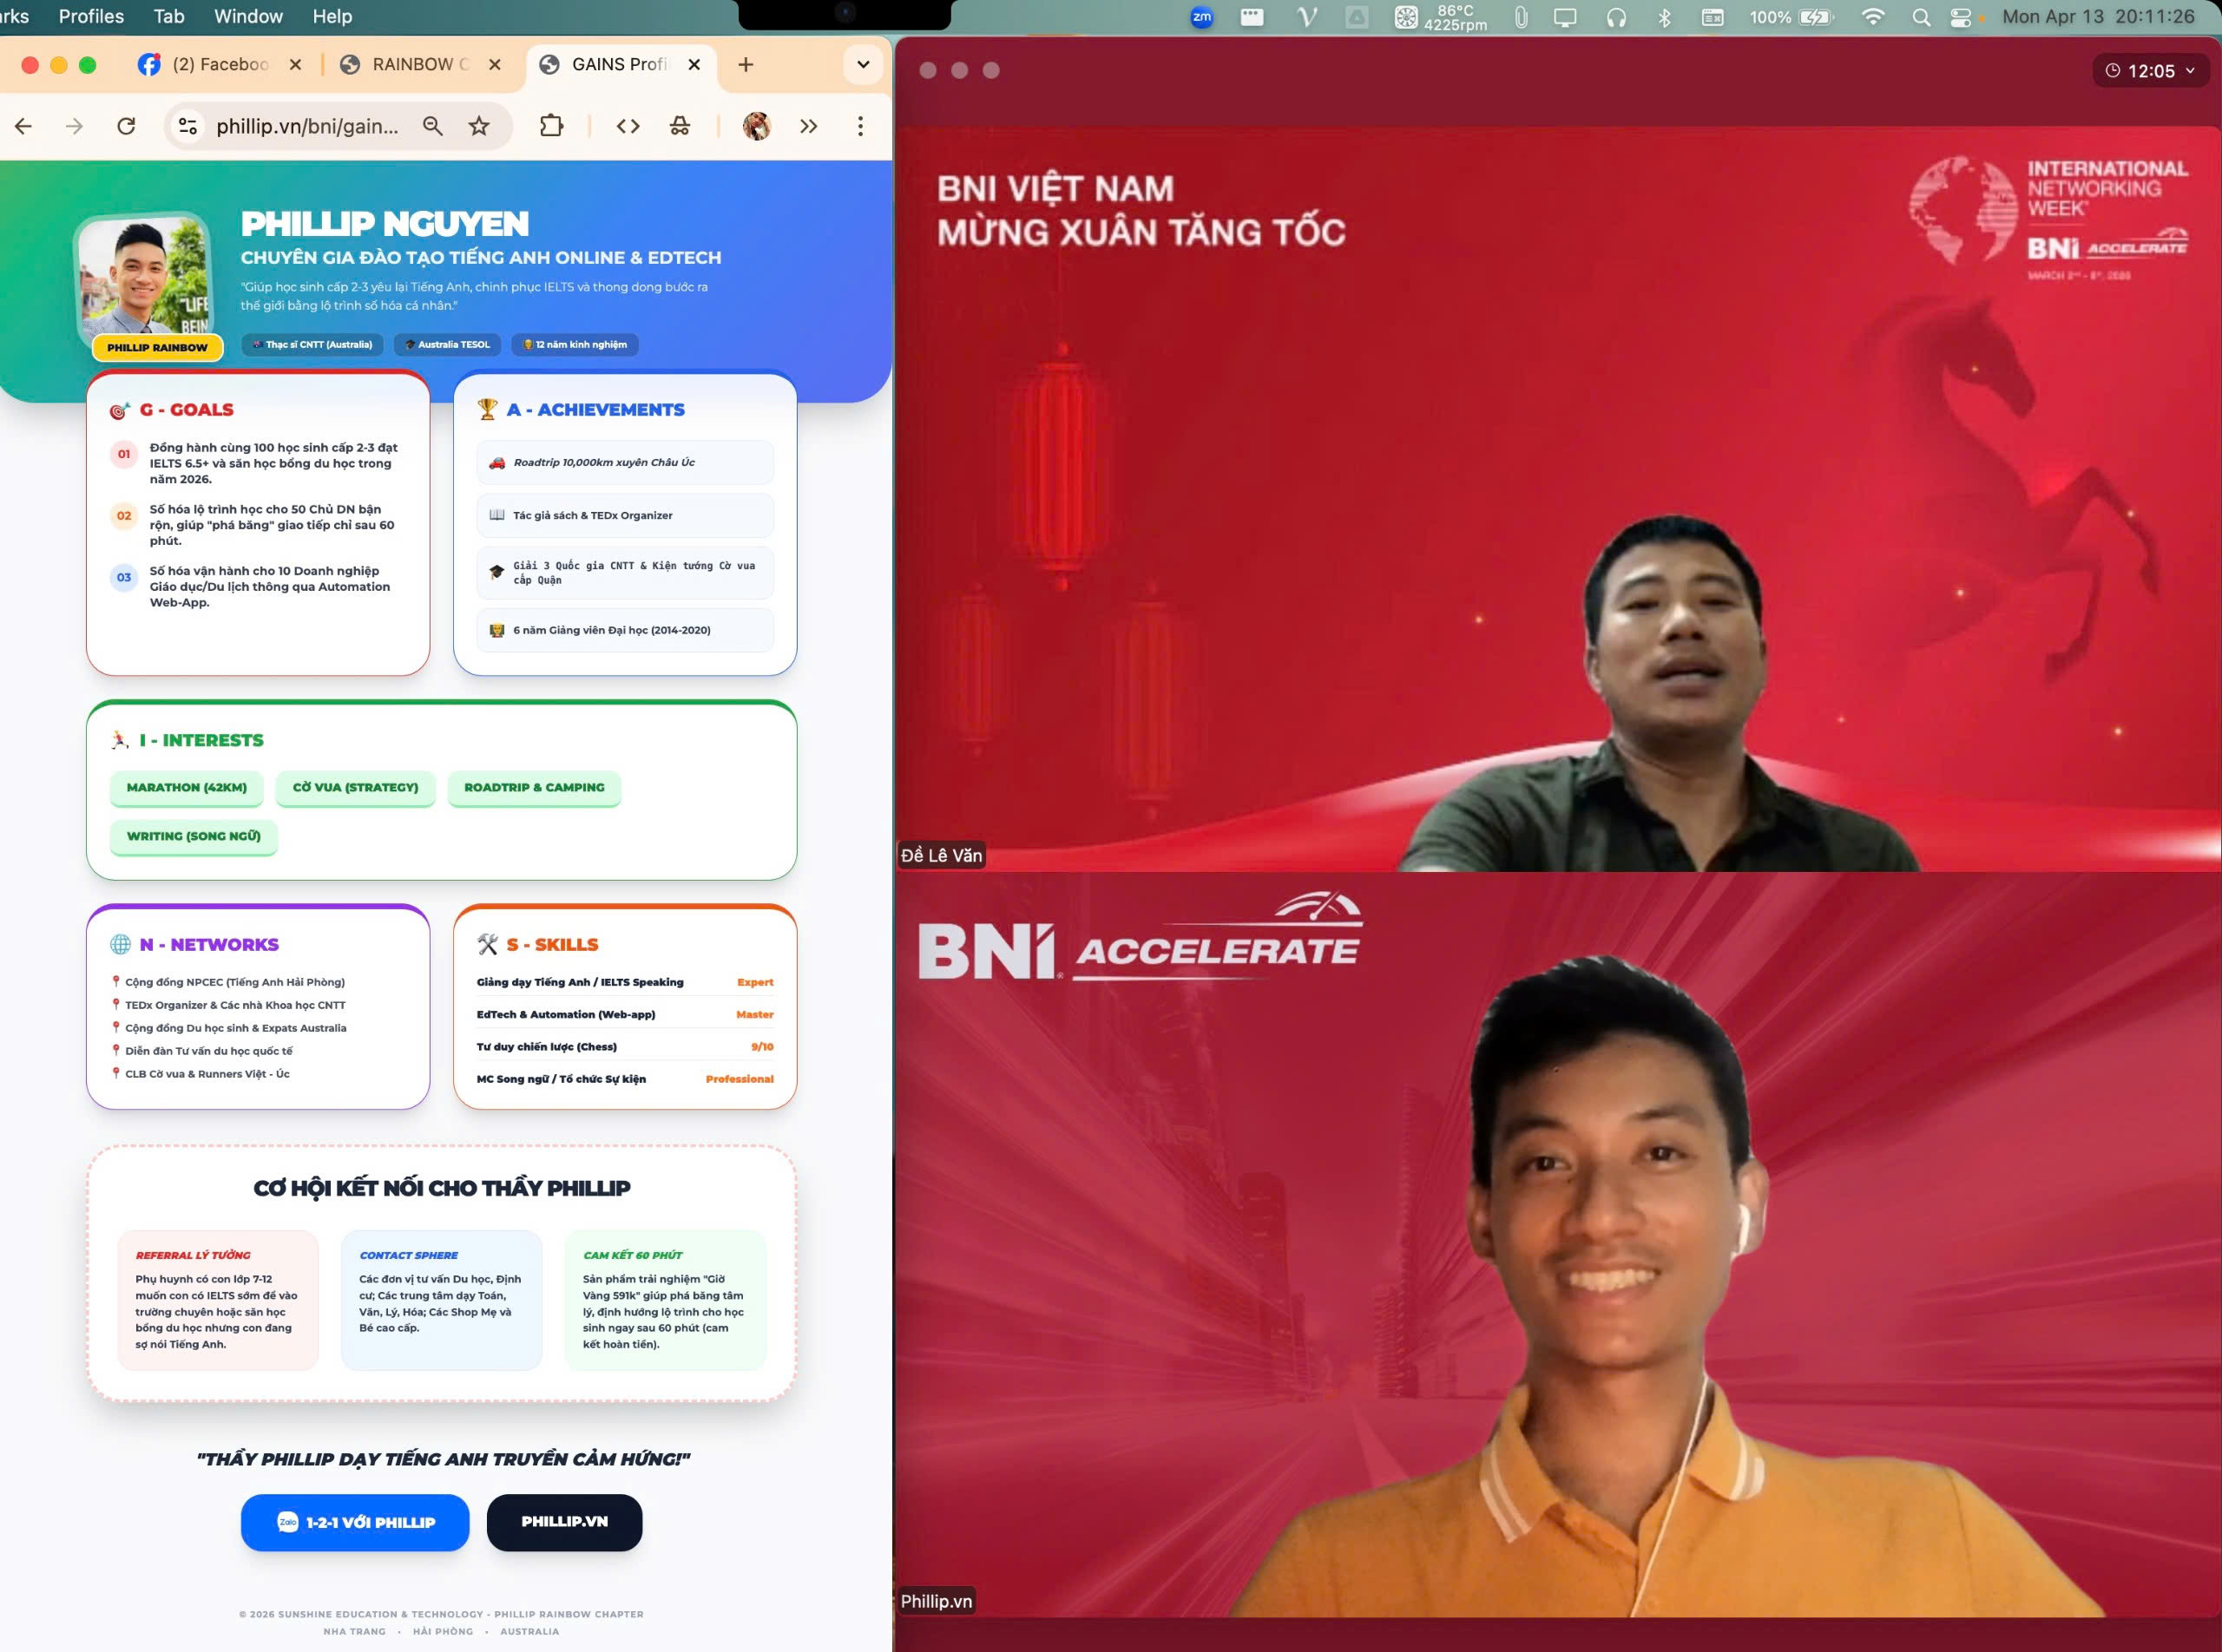Expand hidden extensions double-chevron

pyautogui.click(x=808, y=126)
